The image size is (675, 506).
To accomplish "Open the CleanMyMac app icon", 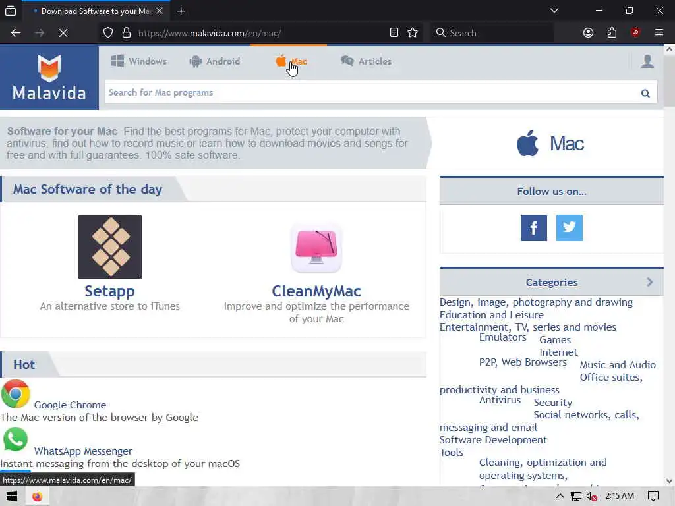I will point(316,248).
